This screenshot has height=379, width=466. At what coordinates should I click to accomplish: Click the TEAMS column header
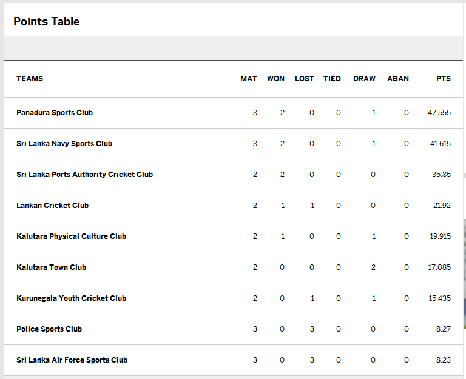[x=30, y=79]
